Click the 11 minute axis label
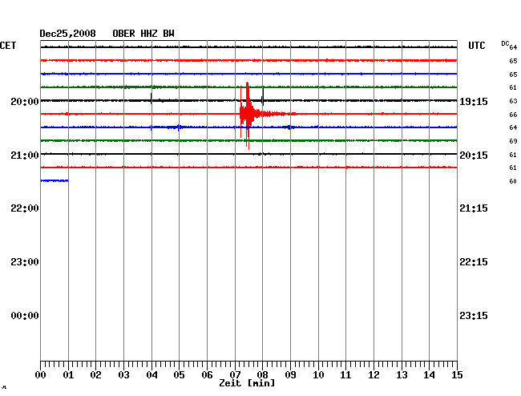 pos(345,375)
